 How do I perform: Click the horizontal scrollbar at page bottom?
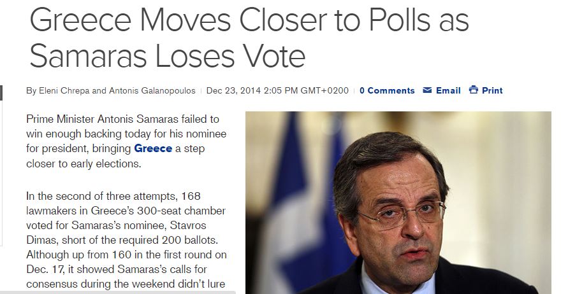click(118, 292)
